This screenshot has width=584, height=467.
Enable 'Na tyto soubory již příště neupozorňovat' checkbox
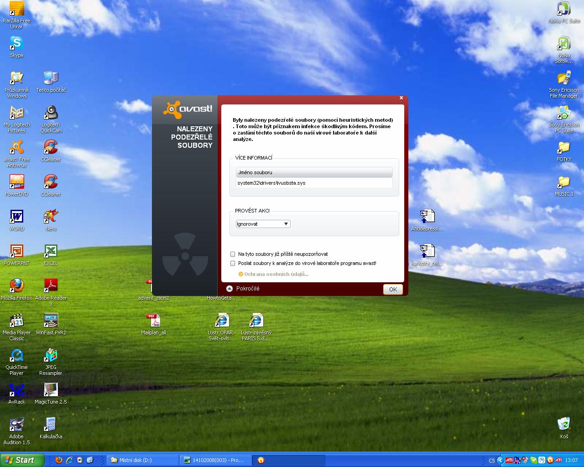tap(233, 254)
